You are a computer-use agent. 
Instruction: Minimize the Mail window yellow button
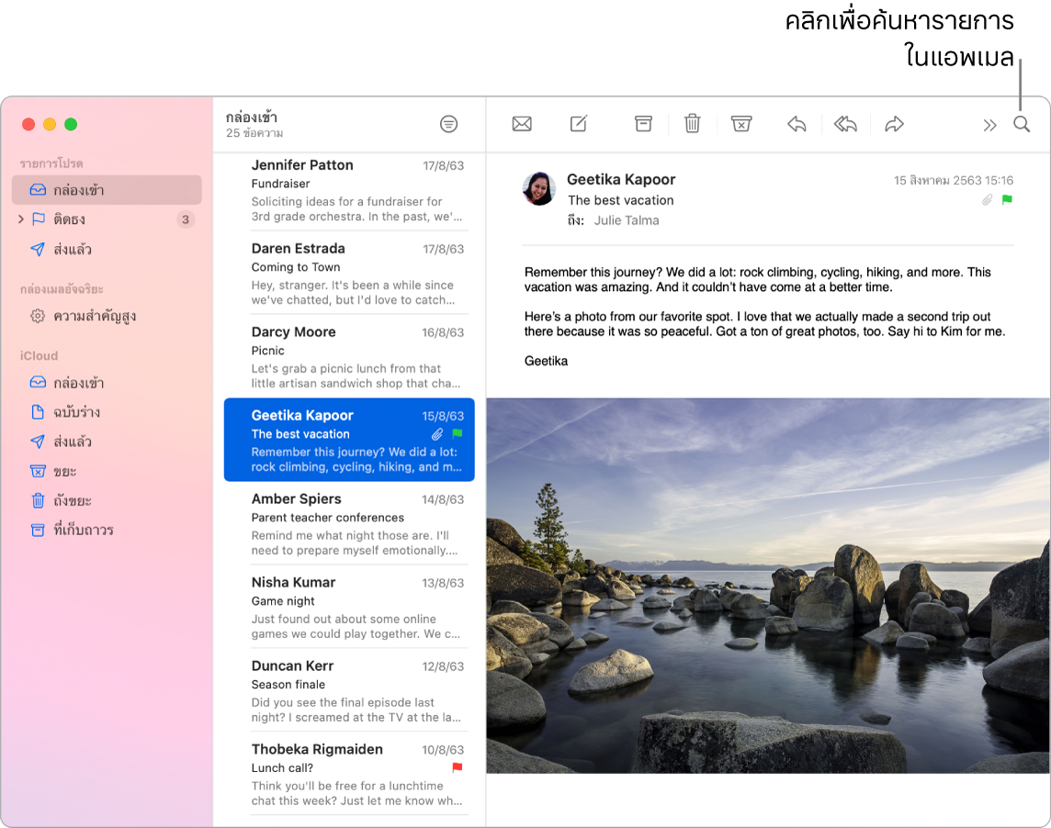pos(50,124)
